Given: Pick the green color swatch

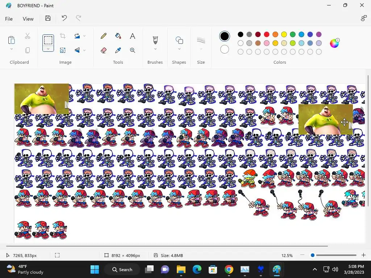Looking at the screenshot, I should point(293,34).
